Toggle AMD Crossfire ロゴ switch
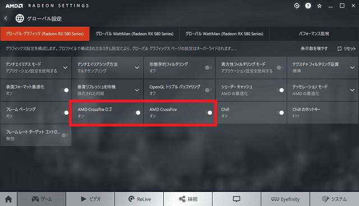The image size is (359, 206). click(x=137, y=113)
